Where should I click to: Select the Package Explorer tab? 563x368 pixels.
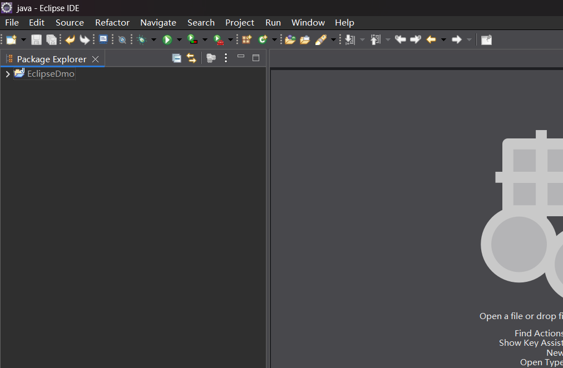(x=51, y=59)
